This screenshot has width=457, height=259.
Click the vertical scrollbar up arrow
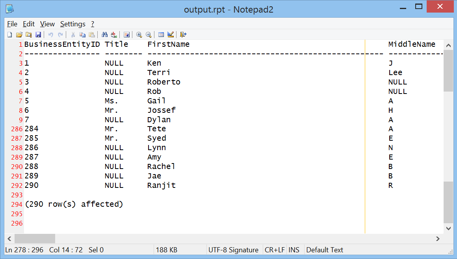click(x=448, y=45)
